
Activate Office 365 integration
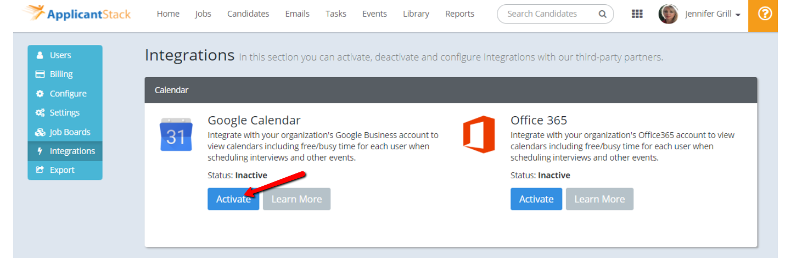tap(536, 199)
